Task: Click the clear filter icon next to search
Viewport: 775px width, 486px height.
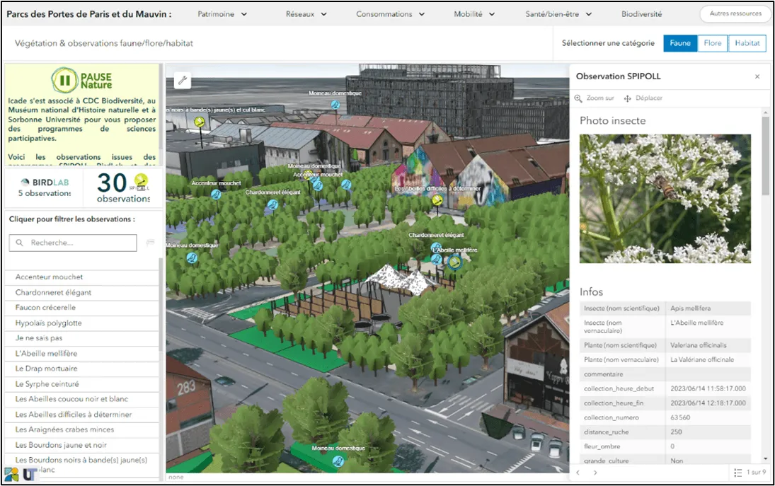Action: 150,243
